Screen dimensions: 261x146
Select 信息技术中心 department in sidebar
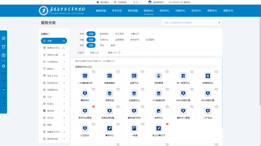click(54, 48)
